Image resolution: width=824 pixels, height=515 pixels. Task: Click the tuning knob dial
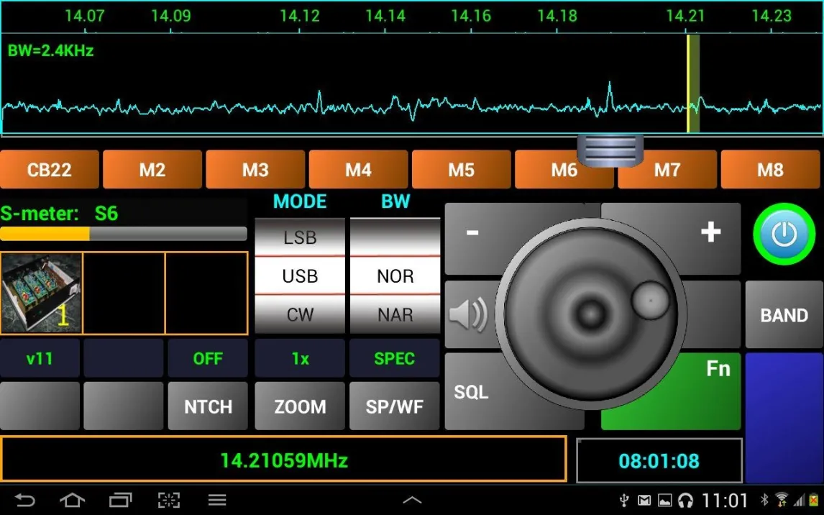(x=590, y=314)
